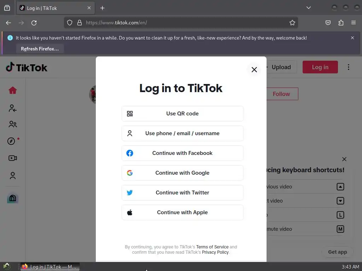Open the Extensions puzzle icon
The image size is (362, 271).
(341, 23)
